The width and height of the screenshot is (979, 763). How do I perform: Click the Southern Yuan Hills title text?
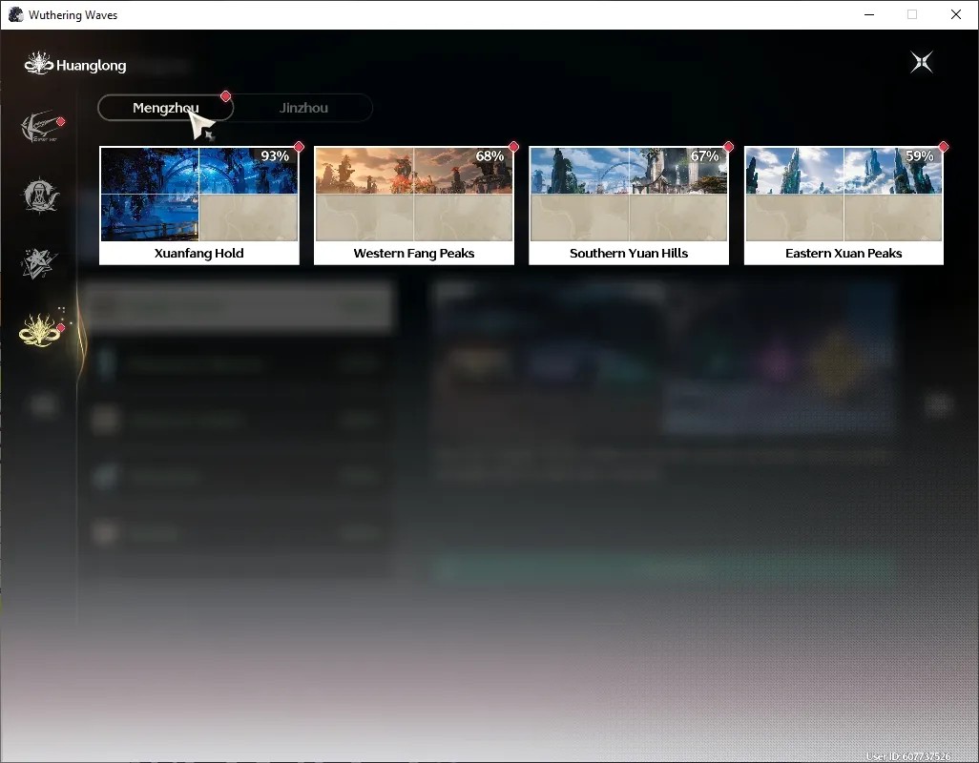click(x=629, y=254)
